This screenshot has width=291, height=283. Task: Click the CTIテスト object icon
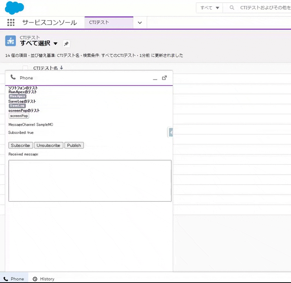(10, 41)
